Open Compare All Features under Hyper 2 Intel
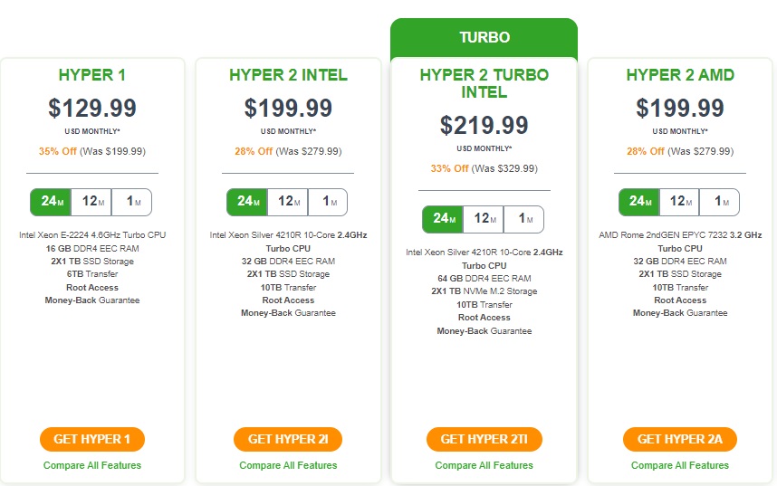Screen dimensions: 777x486 point(288,466)
